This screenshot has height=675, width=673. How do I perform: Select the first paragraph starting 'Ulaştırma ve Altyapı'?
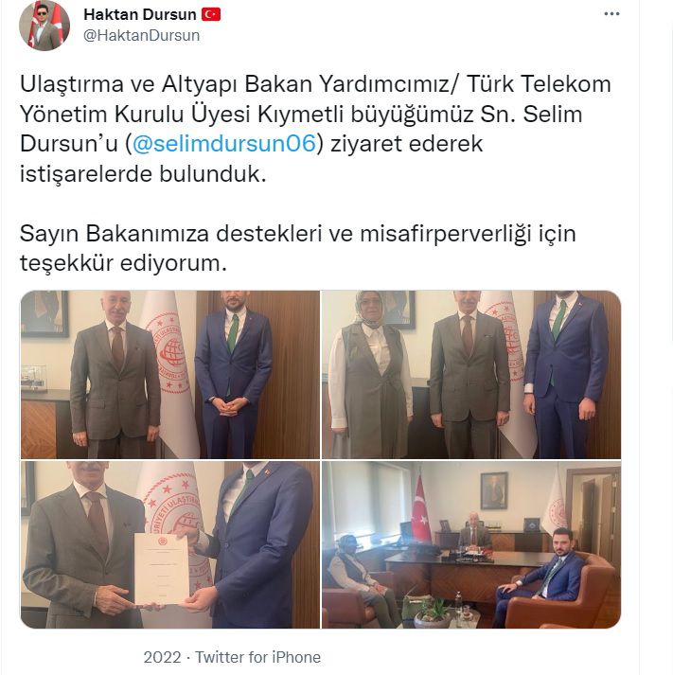[315, 129]
